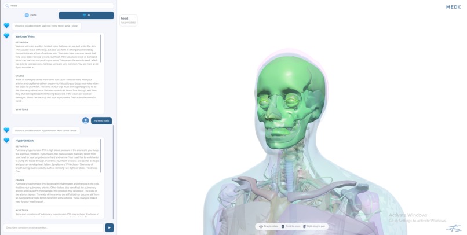Click the DEFINITION heading in the Varicose Veins card
Image resolution: width=467 pixels, height=235 pixels.
coord(22,42)
